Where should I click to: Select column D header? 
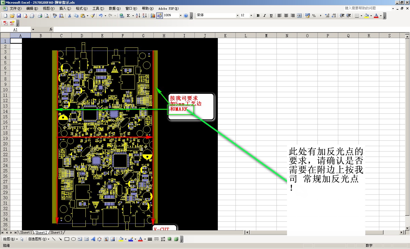point(82,36)
